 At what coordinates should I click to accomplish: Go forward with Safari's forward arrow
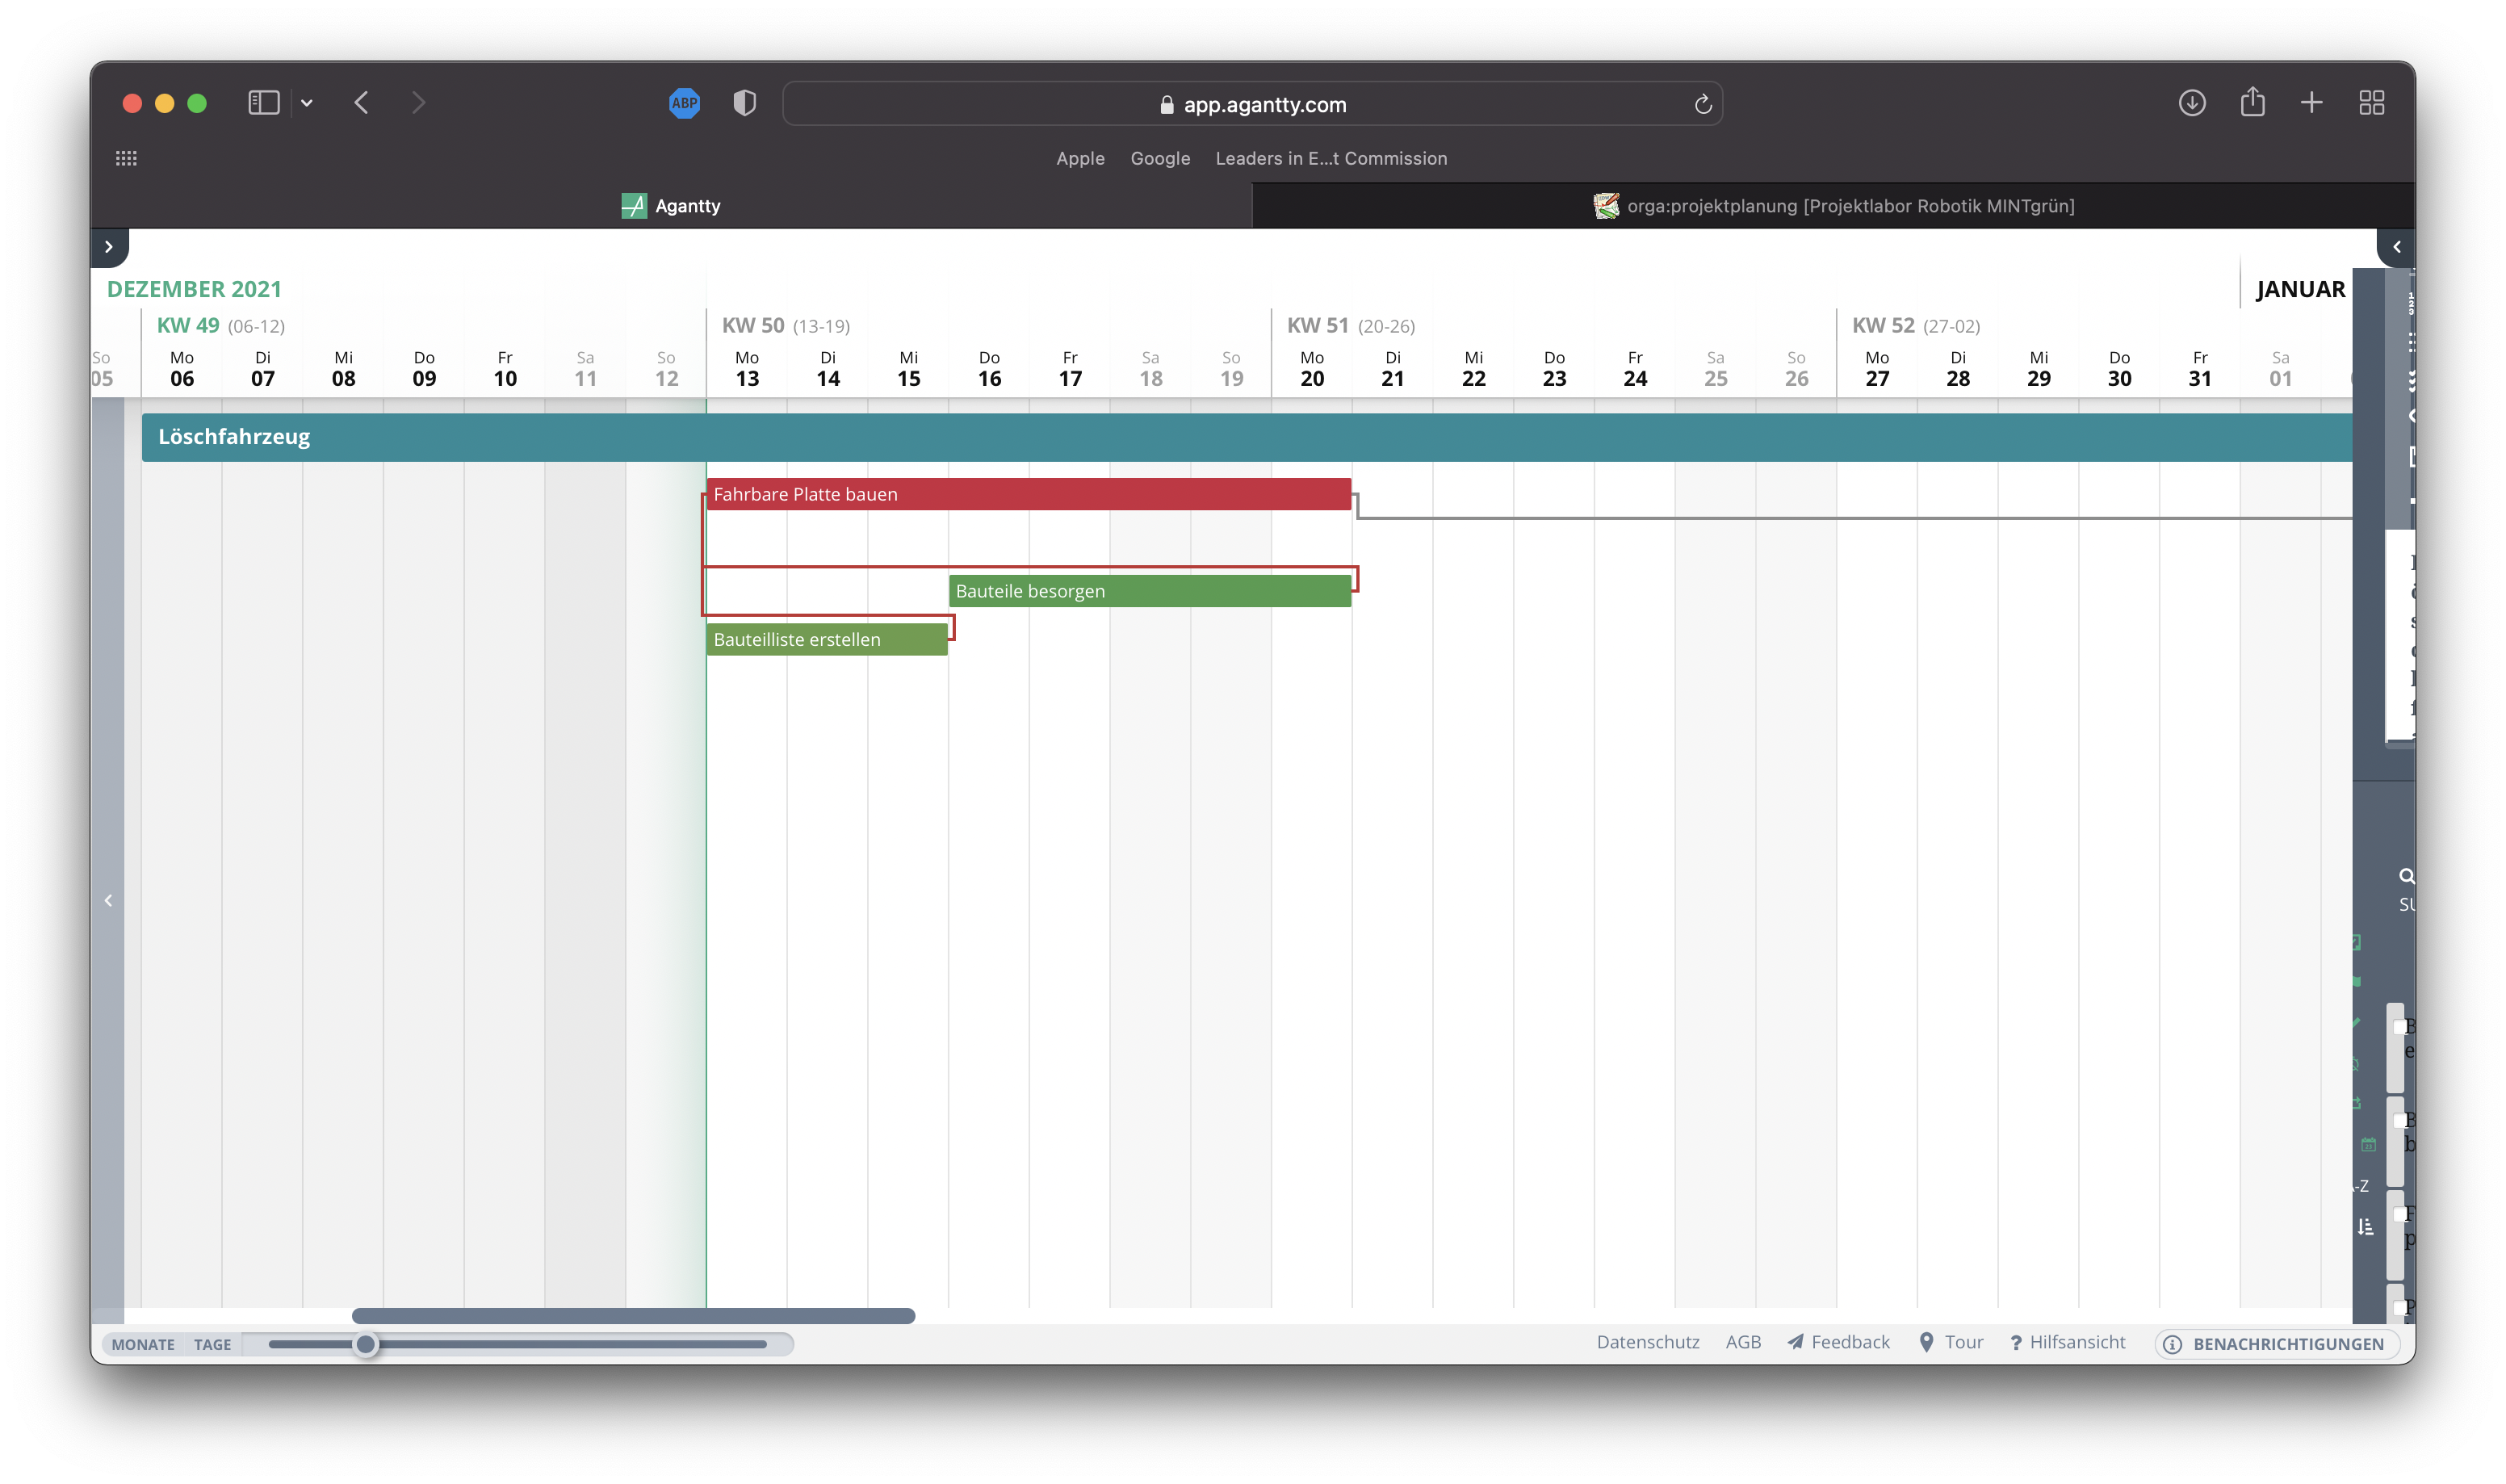pos(418,103)
